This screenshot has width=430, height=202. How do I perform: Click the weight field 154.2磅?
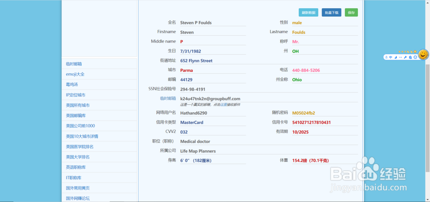click(325, 161)
